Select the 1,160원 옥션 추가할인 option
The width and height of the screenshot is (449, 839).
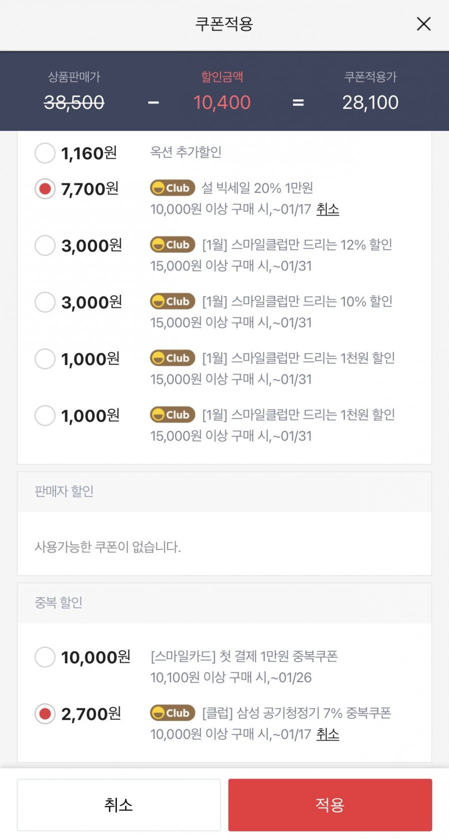[x=45, y=153]
